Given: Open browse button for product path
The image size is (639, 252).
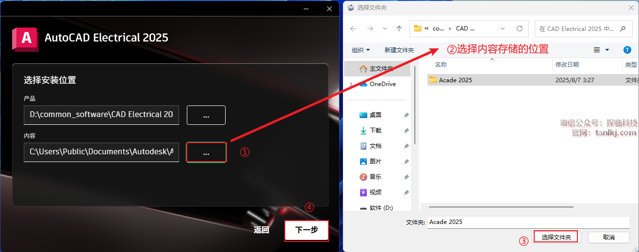Looking at the screenshot, I should [206, 115].
